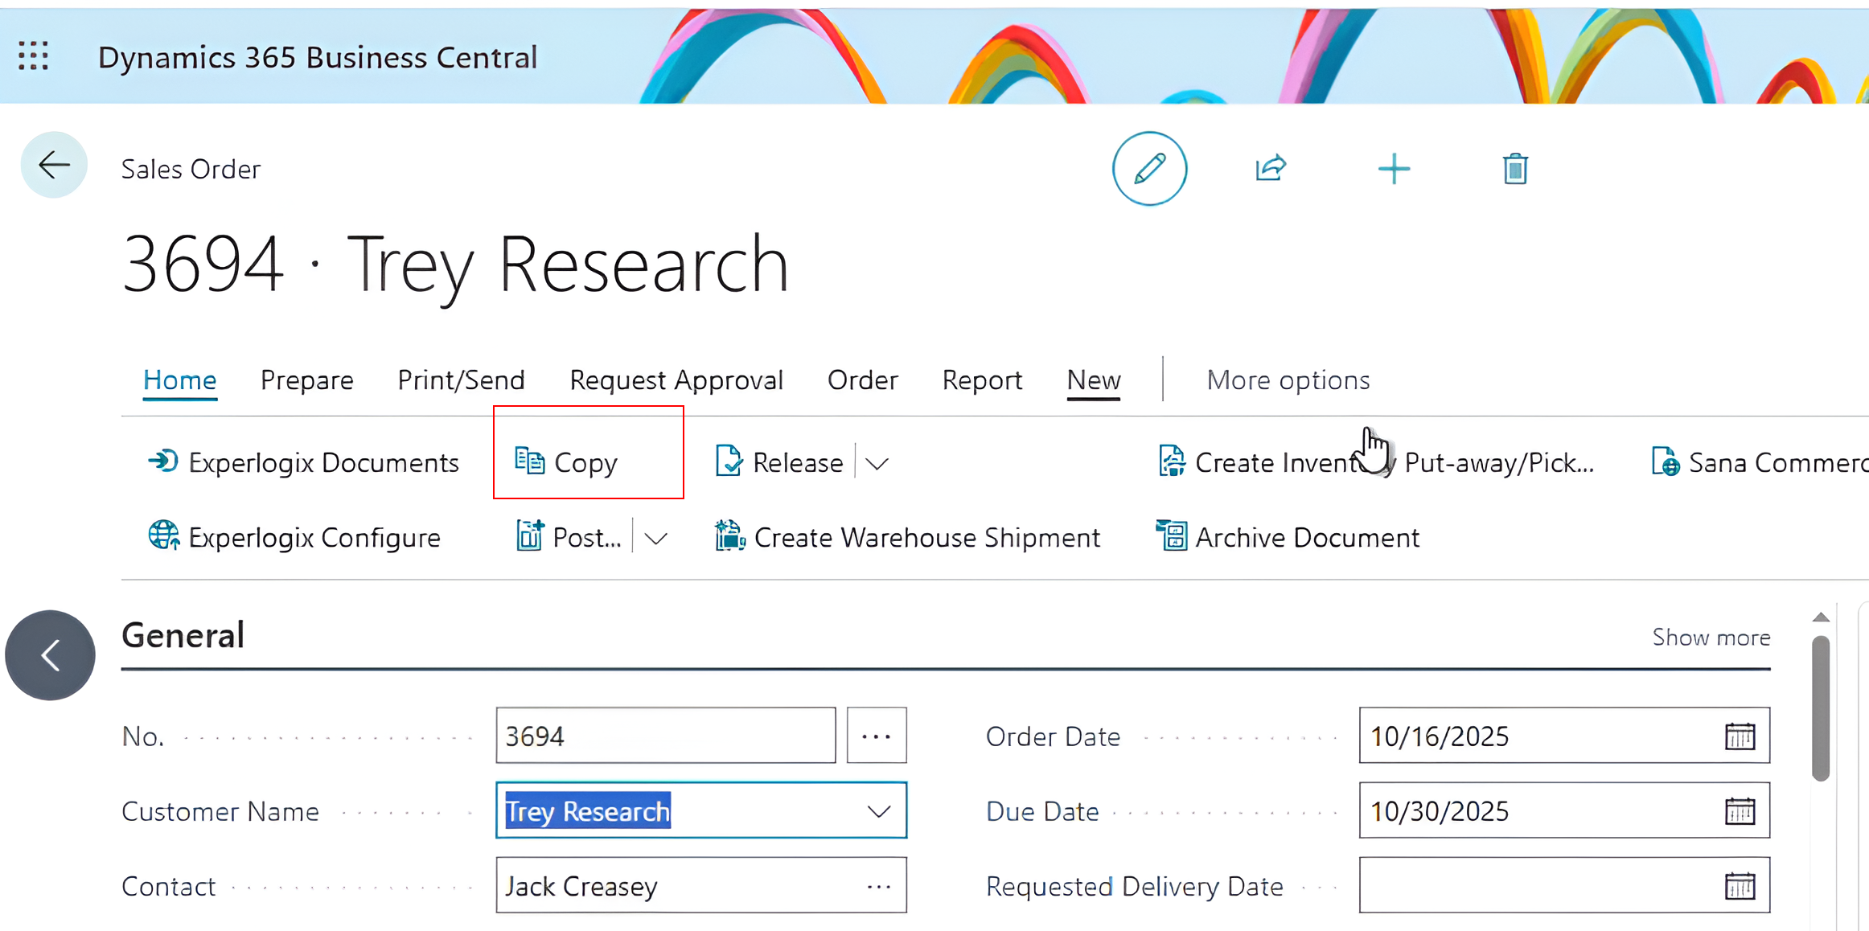1869x931 pixels.
Task: Go back using the left arrow button
Action: (x=54, y=165)
